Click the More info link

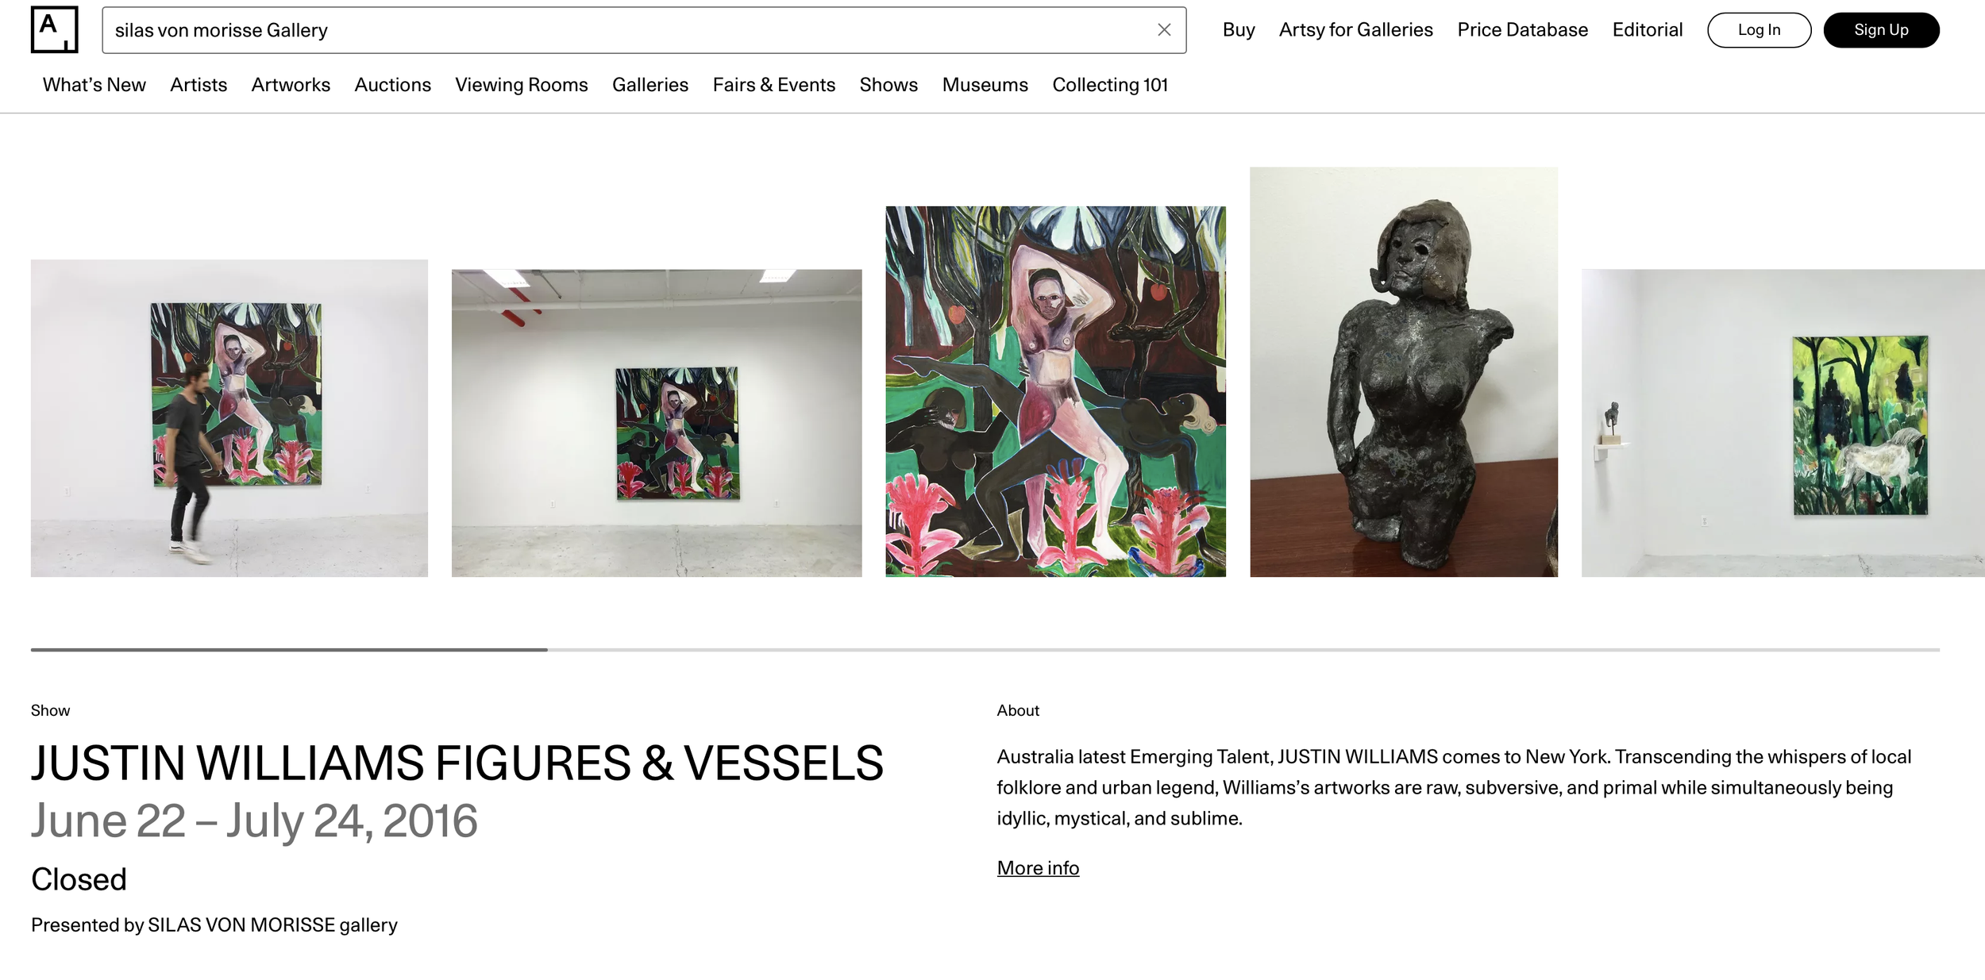coord(1037,868)
